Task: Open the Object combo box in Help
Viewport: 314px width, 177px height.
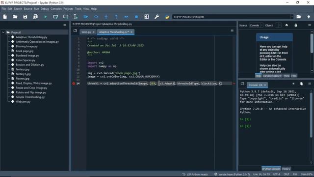Action: (x=278, y=26)
